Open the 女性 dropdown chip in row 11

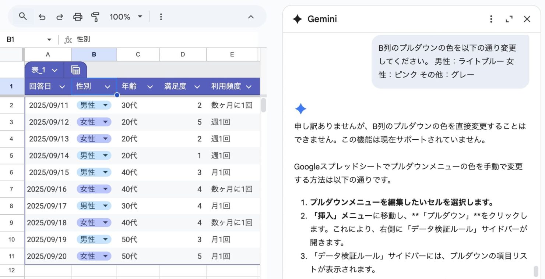click(x=94, y=256)
